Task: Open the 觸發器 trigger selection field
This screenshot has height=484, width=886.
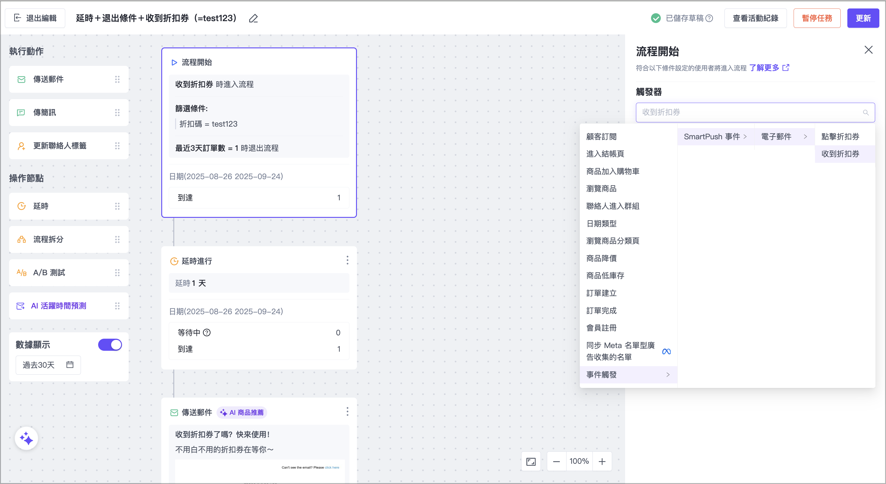Action: click(755, 112)
